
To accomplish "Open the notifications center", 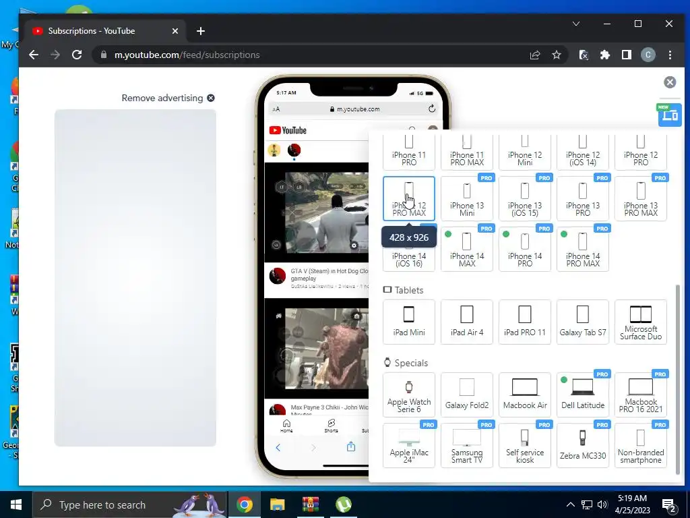I will (x=669, y=505).
